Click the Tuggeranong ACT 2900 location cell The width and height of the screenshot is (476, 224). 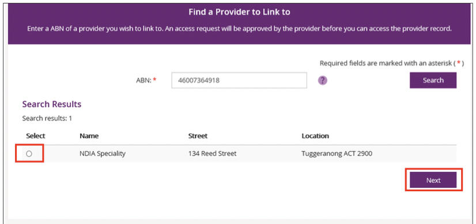click(337, 154)
